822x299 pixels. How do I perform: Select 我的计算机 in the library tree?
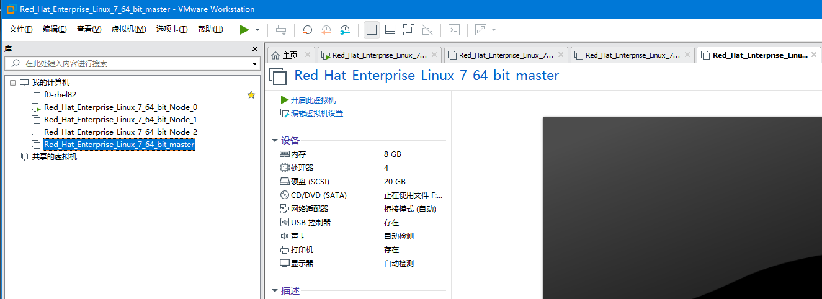click(x=51, y=83)
